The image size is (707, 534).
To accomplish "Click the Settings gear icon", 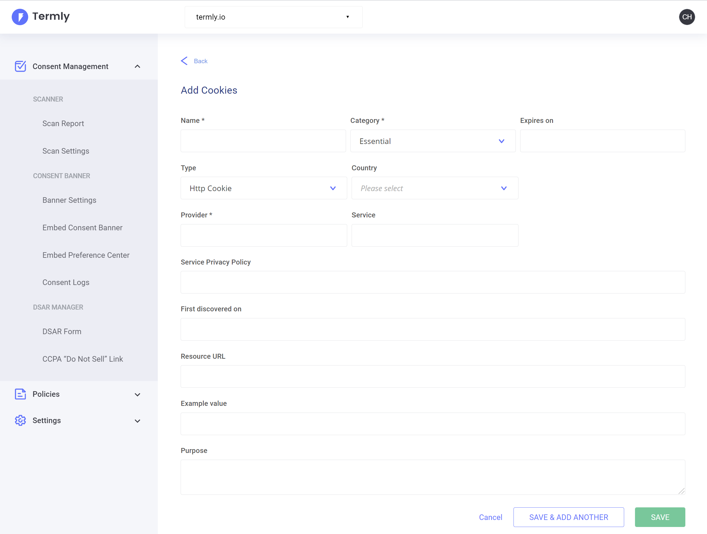I will coord(20,421).
